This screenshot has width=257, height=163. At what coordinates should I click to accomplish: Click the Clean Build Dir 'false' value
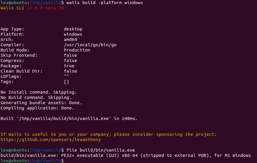click(70, 71)
